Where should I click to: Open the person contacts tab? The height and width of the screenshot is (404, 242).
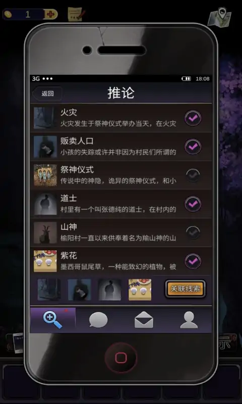pos(189,320)
